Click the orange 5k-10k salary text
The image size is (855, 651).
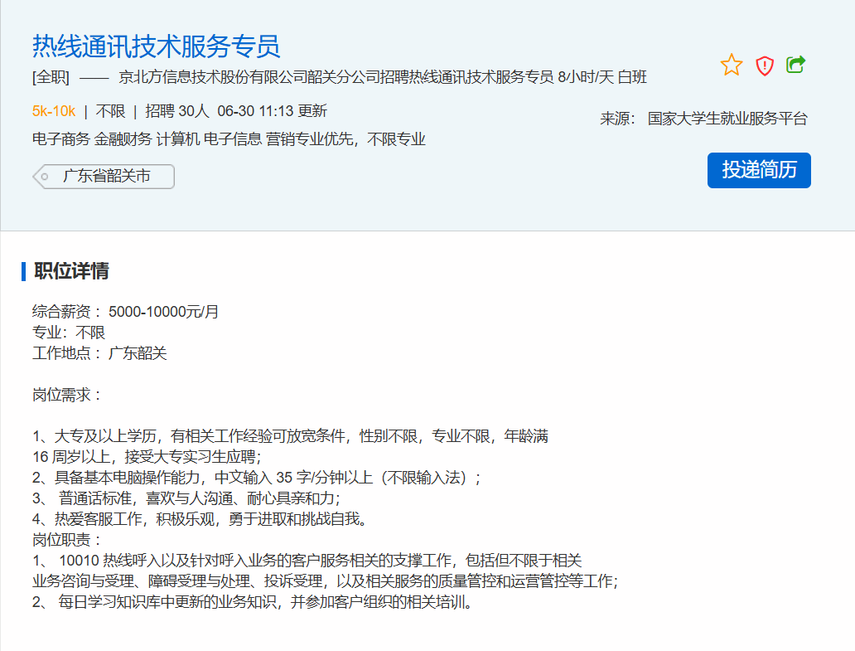point(54,110)
